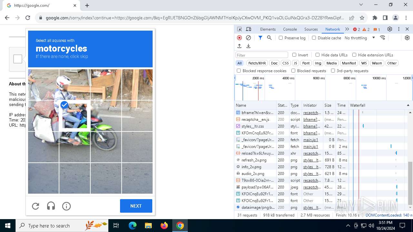The height and width of the screenshot is (232, 413).
Task: Import HAR file with upload arrow
Action: pyautogui.click(x=239, y=46)
